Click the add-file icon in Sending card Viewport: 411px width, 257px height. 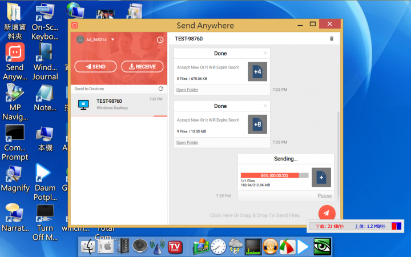[x=321, y=178]
